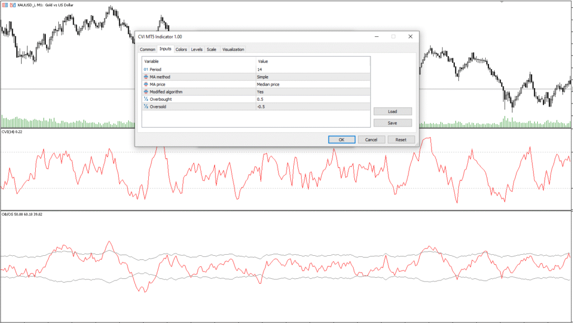Screen dimensions: 573x323
Task: Confirm settings with the OK button
Action: pos(341,139)
